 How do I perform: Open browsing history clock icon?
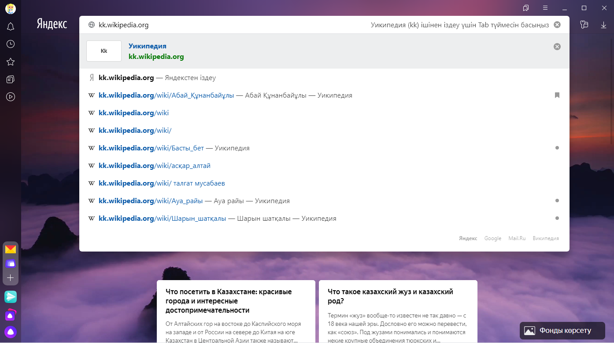tap(11, 44)
